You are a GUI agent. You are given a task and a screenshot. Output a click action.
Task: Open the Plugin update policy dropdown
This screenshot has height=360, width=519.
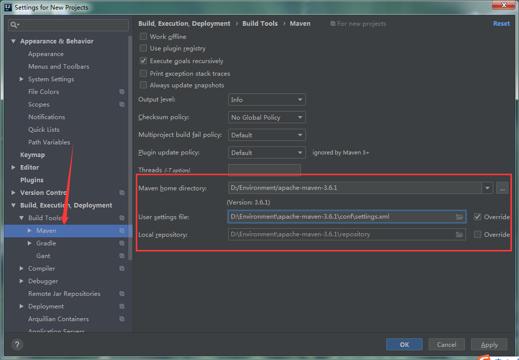267,152
